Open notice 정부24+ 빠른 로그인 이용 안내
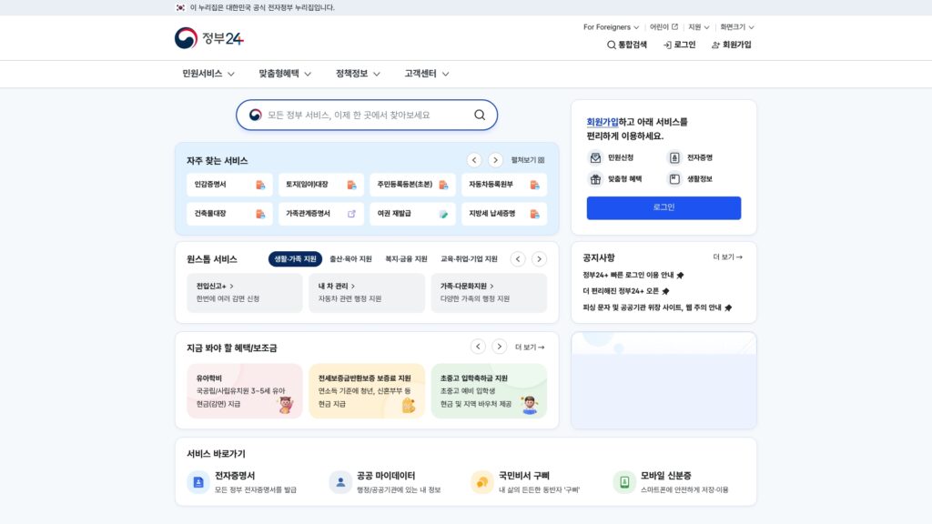932x524 pixels. click(633, 275)
